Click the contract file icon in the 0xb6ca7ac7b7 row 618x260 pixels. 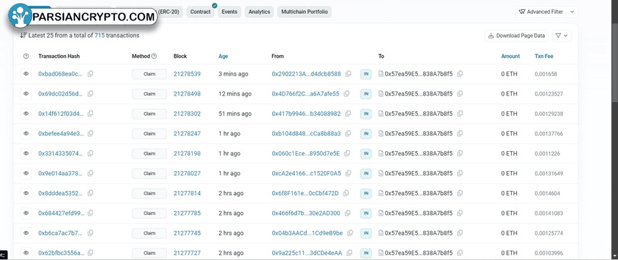click(381, 233)
